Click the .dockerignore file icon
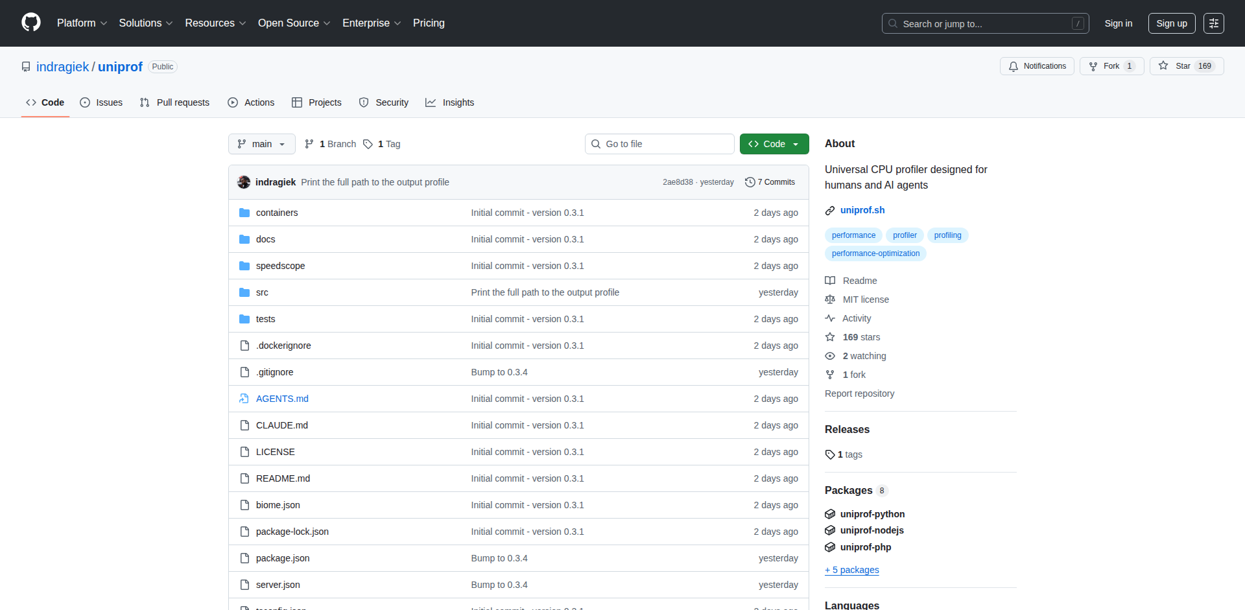Viewport: 1245px width, 610px height. point(244,346)
